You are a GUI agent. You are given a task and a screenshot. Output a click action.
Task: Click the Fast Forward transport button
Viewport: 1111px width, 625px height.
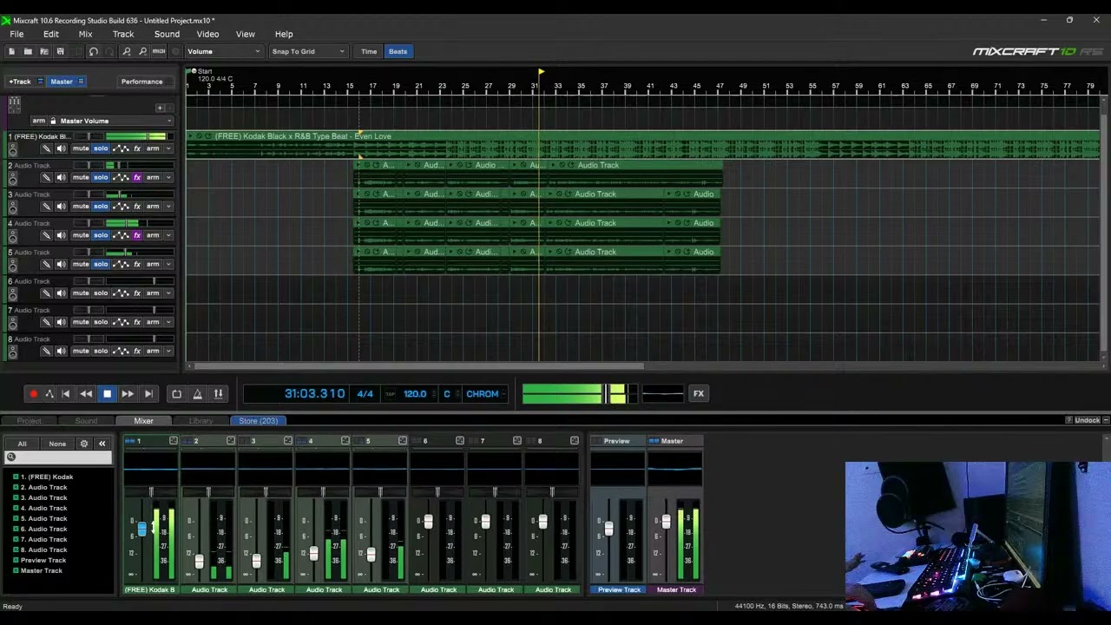click(128, 394)
